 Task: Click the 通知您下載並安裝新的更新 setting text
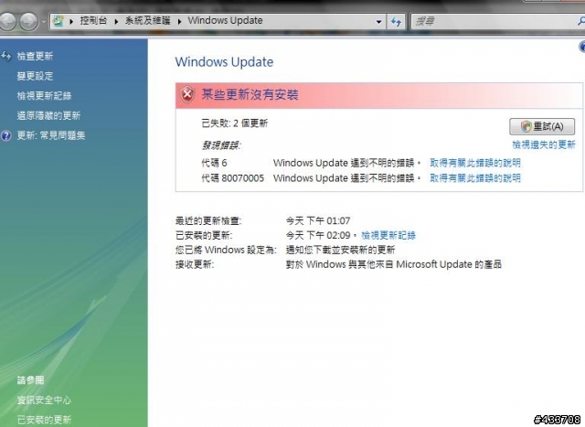[340, 251]
